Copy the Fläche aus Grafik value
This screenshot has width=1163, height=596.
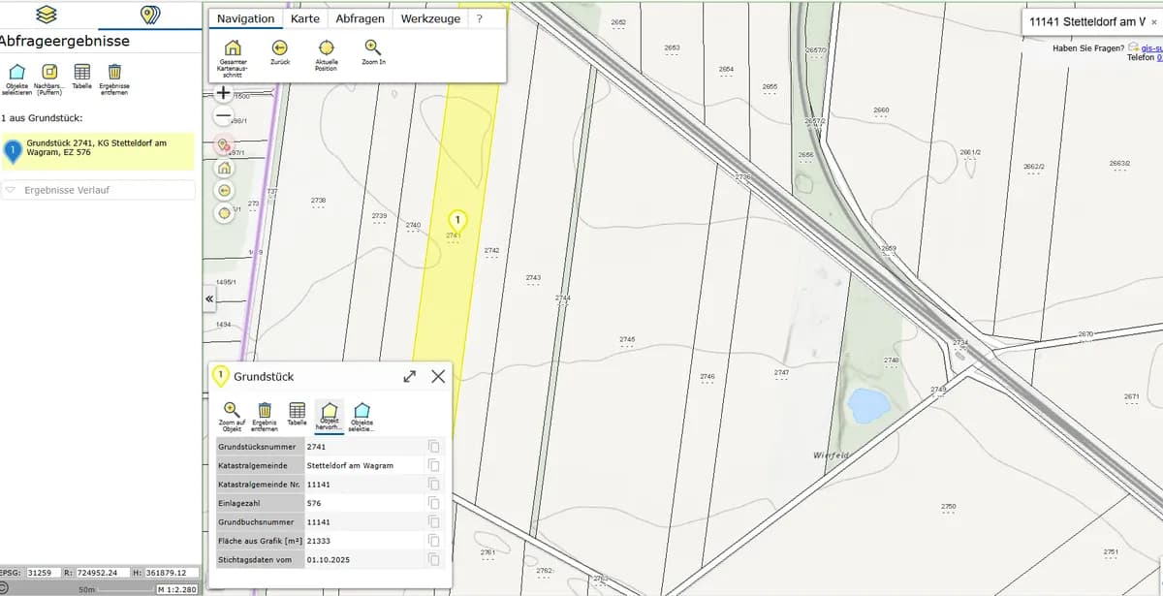[434, 541]
